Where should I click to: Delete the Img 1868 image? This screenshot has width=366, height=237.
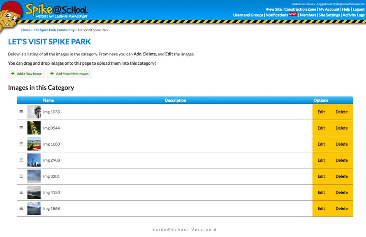pyautogui.click(x=341, y=208)
